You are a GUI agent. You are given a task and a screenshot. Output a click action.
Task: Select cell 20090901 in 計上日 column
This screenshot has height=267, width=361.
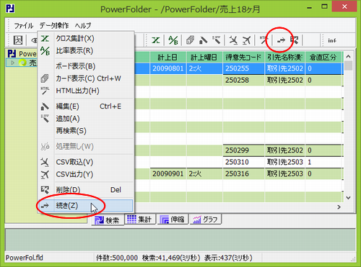pyautogui.click(x=168, y=173)
